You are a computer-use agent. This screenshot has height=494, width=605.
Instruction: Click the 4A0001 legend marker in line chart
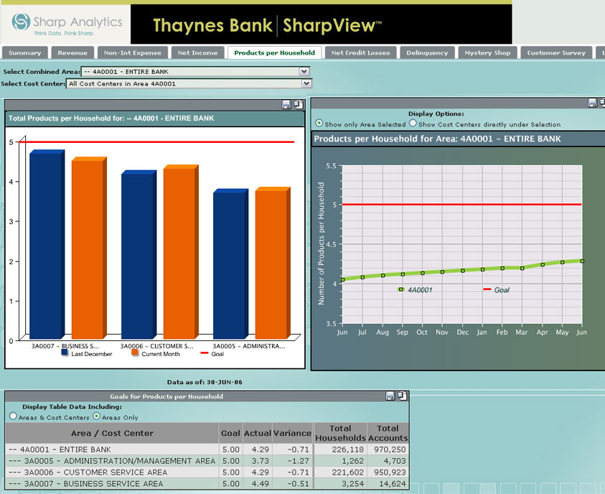tap(401, 289)
